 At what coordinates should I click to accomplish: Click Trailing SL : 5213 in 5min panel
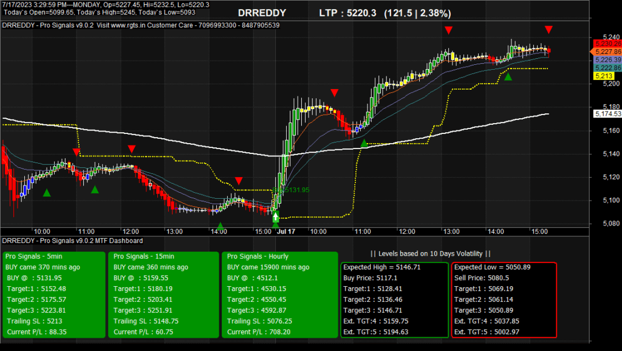pos(35,321)
